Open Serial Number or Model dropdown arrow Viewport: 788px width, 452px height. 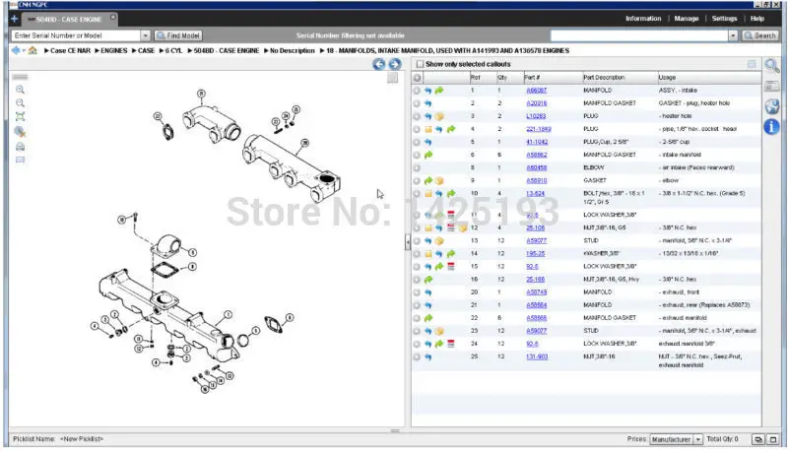145,35
